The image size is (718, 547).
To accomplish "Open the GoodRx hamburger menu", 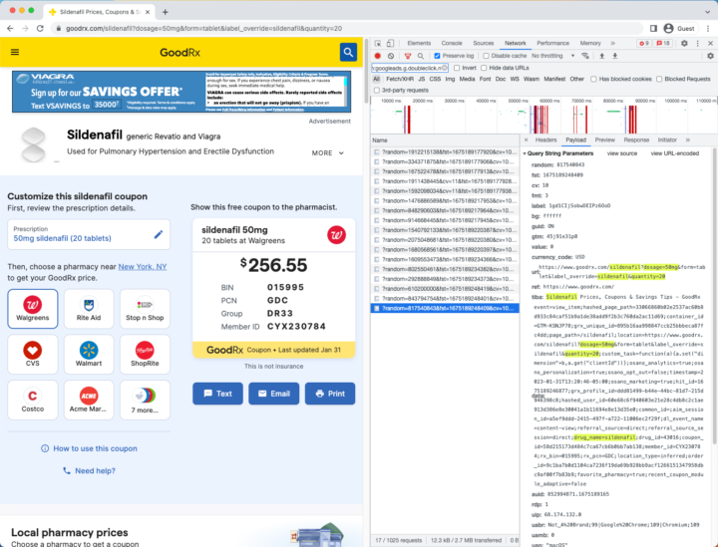I will coord(15,52).
